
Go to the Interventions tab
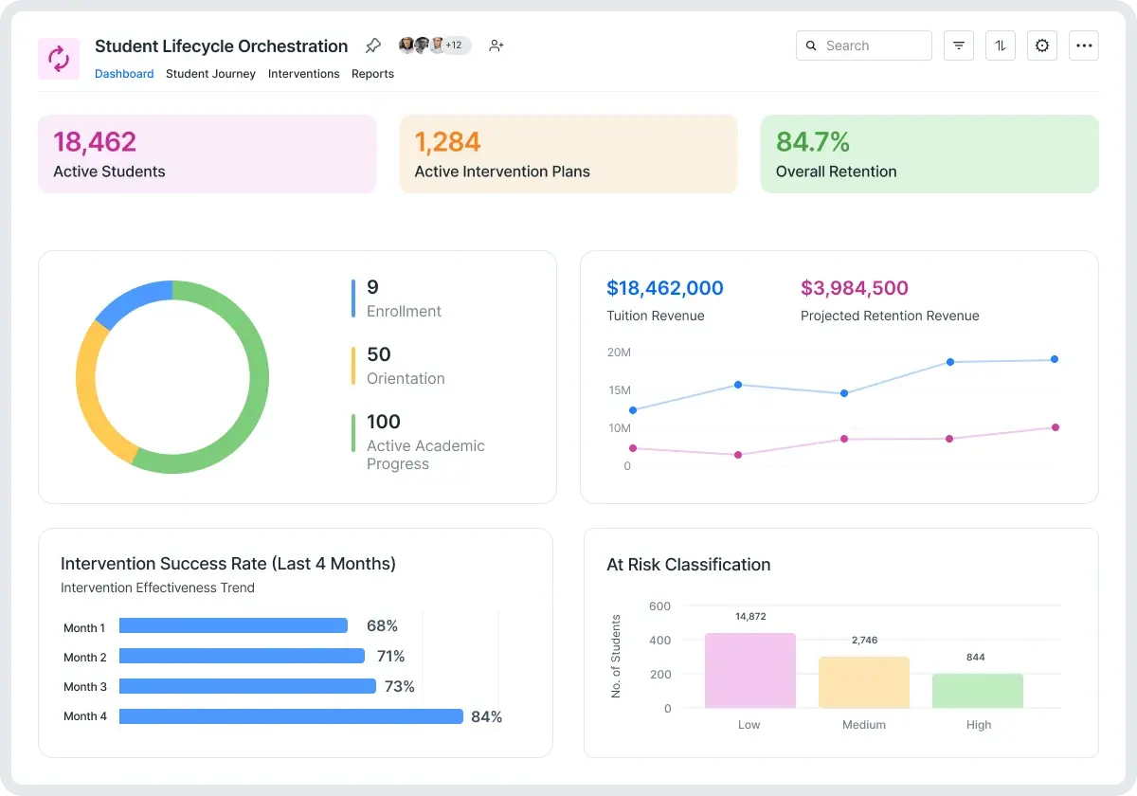click(303, 74)
